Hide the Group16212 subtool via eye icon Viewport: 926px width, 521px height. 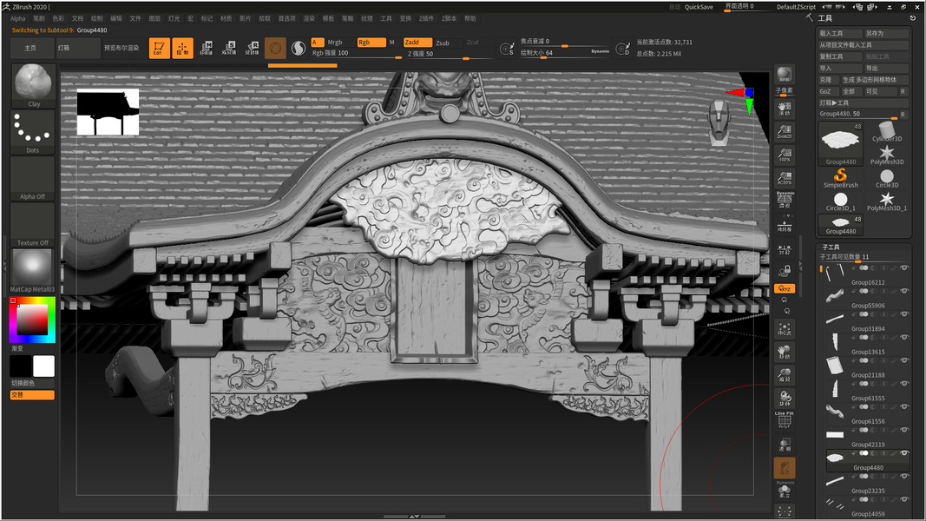[904, 268]
